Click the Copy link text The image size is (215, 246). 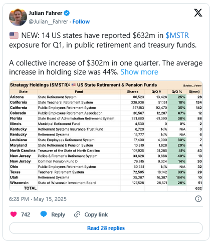point(96,214)
